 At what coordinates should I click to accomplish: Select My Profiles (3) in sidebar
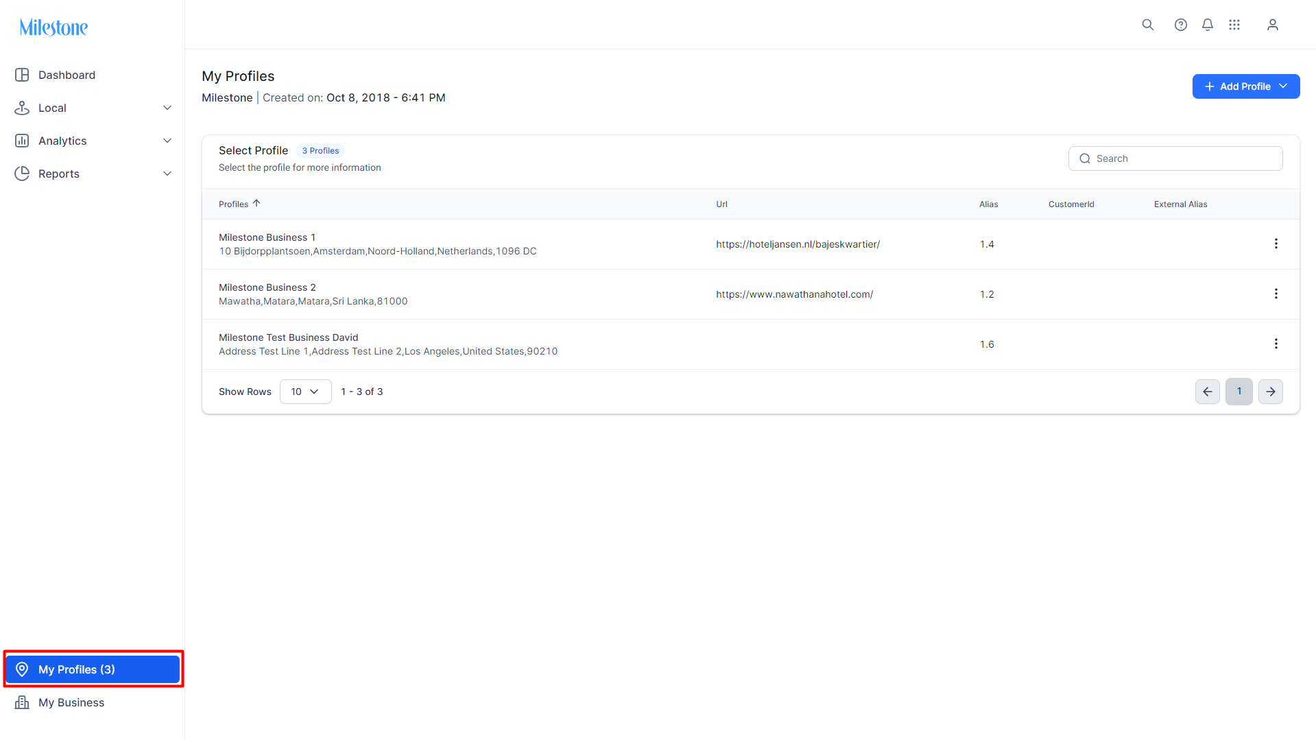(x=93, y=669)
